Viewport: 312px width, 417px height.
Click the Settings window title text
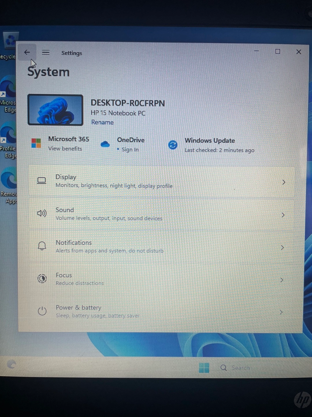coord(72,53)
